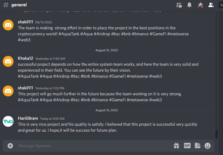Click the Message #general input field
Image resolution: width=223 pixels, height=155 pixels.
pyautogui.click(x=94, y=146)
